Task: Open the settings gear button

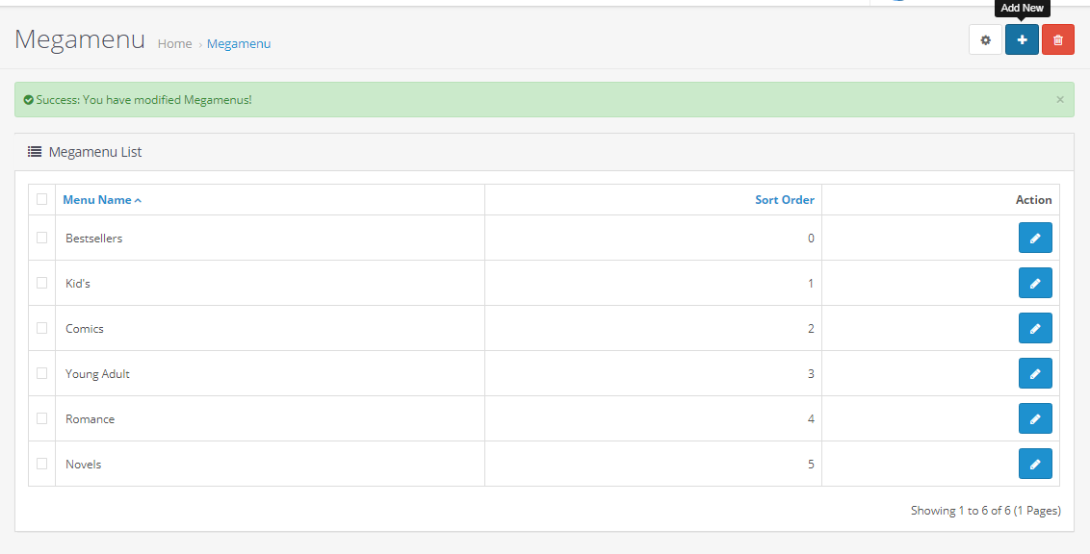Action: point(985,39)
